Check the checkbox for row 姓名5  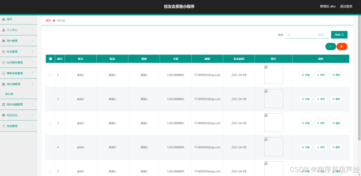click(x=50, y=171)
